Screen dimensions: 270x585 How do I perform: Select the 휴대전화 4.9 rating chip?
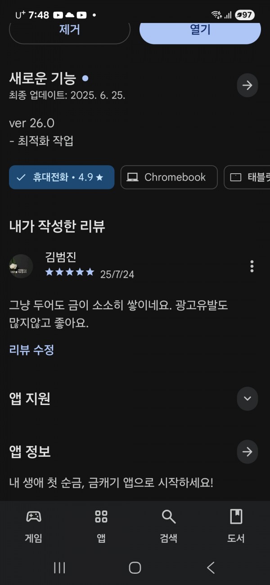tap(62, 177)
